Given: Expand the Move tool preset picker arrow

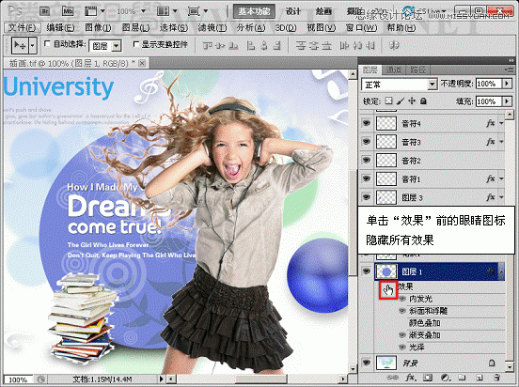Looking at the screenshot, I should click(x=32, y=45).
